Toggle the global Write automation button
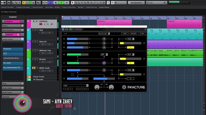This screenshot has width=206, height=115. tap(33, 3)
